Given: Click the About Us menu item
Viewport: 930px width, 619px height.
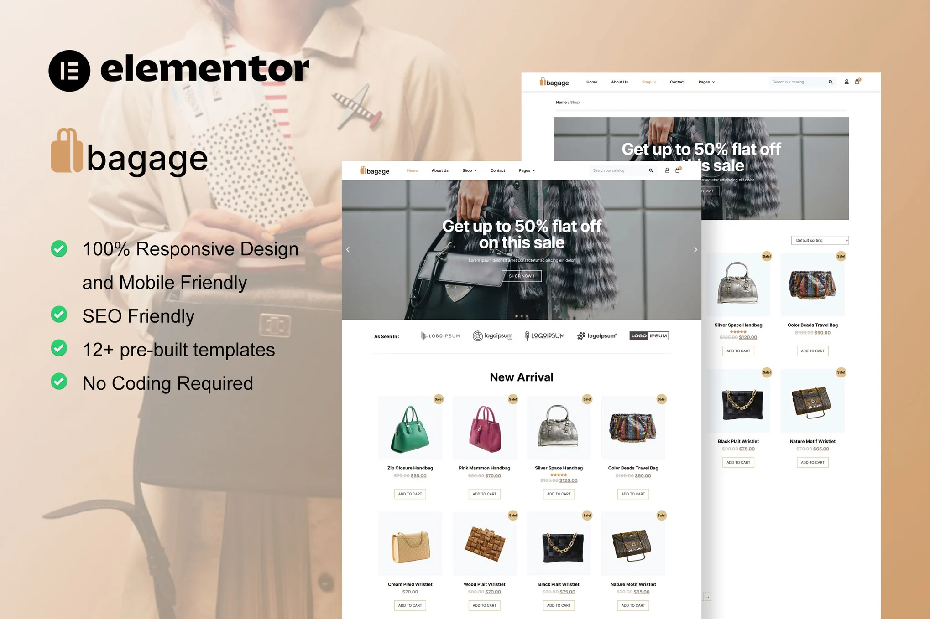Looking at the screenshot, I should click(439, 170).
